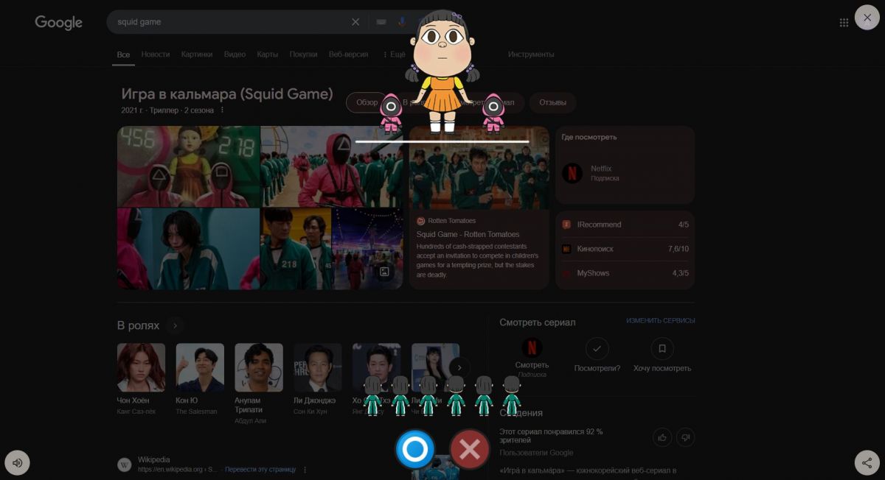Go to the Google logo homepage
885x480 pixels.
(59, 22)
